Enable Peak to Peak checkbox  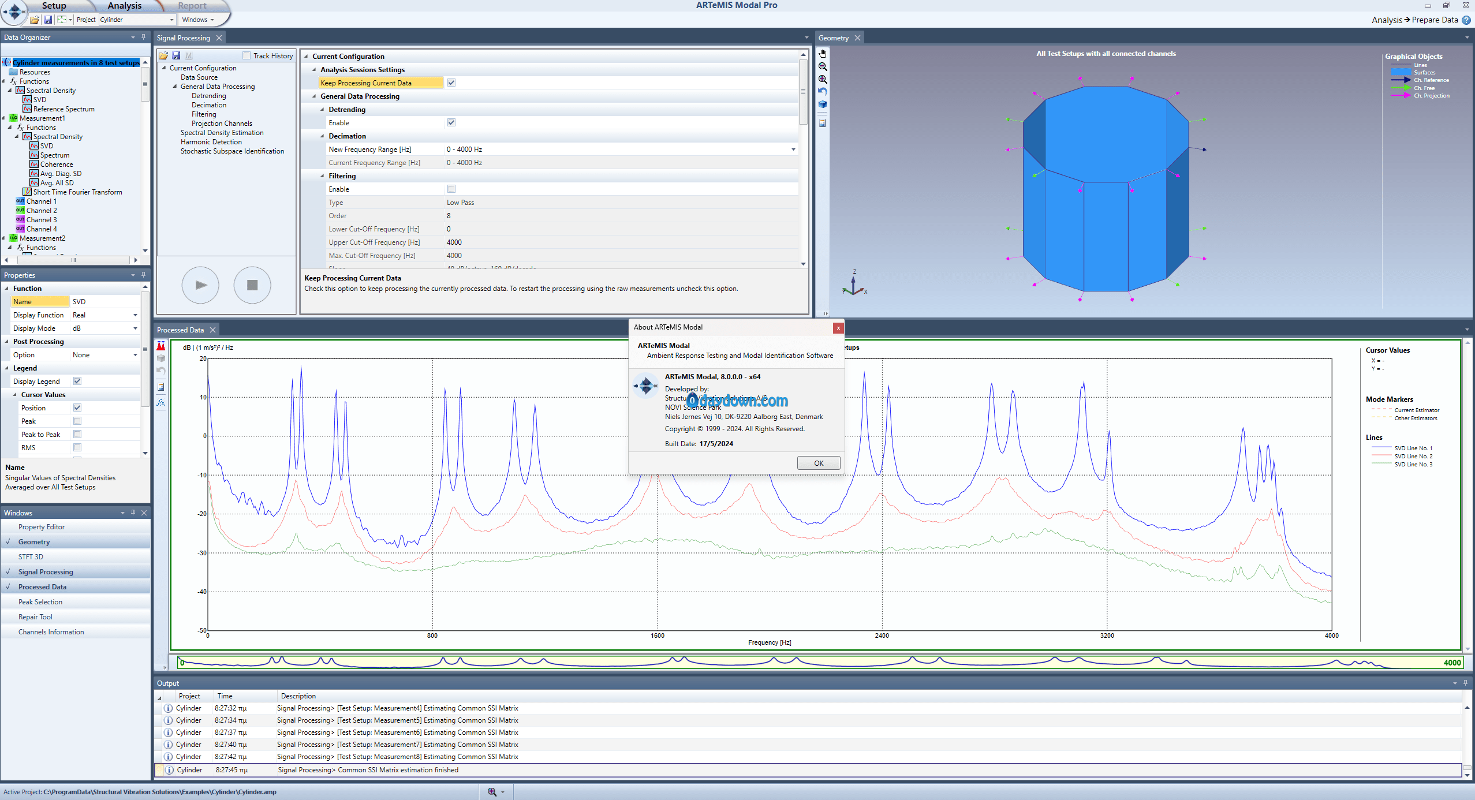(77, 434)
